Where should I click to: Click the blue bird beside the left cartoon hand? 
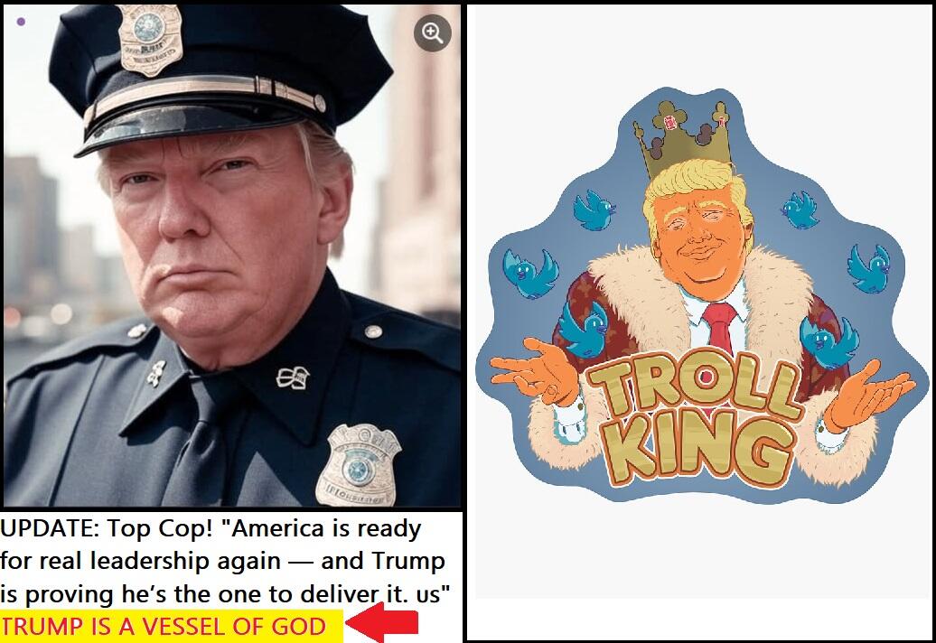pyautogui.click(x=584, y=330)
